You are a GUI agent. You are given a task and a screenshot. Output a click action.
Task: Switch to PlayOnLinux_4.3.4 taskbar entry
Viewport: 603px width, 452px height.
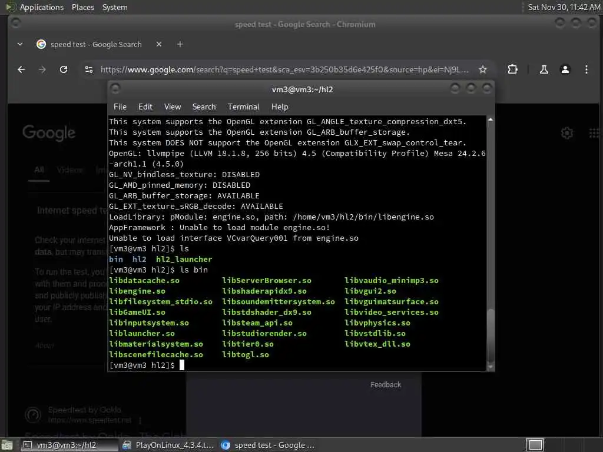point(168,446)
